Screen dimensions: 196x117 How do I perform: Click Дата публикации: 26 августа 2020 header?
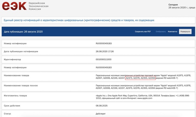[23, 32]
